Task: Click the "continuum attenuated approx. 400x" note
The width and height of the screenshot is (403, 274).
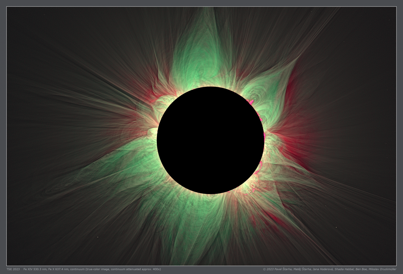Action: point(135,269)
